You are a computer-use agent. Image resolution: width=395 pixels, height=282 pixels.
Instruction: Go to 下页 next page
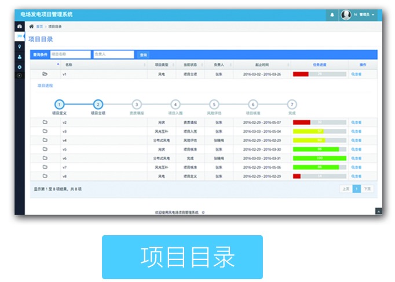367,189
